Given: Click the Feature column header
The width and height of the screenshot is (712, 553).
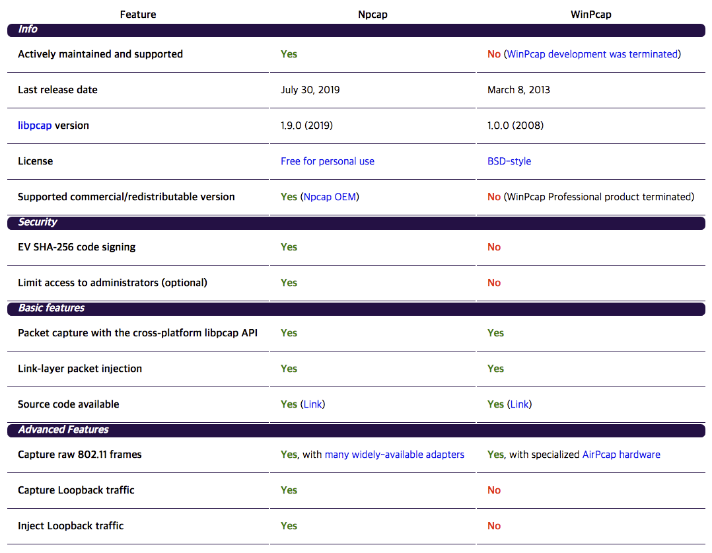Looking at the screenshot, I should click(138, 15).
